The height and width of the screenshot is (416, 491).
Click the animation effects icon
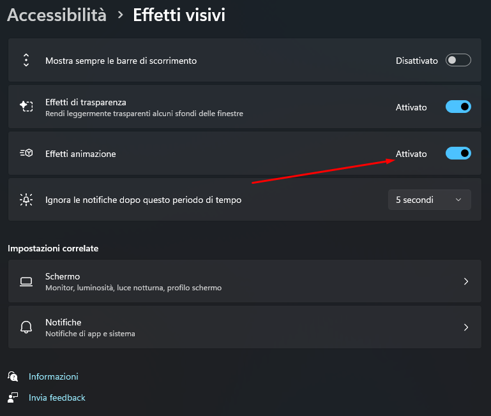click(x=26, y=153)
